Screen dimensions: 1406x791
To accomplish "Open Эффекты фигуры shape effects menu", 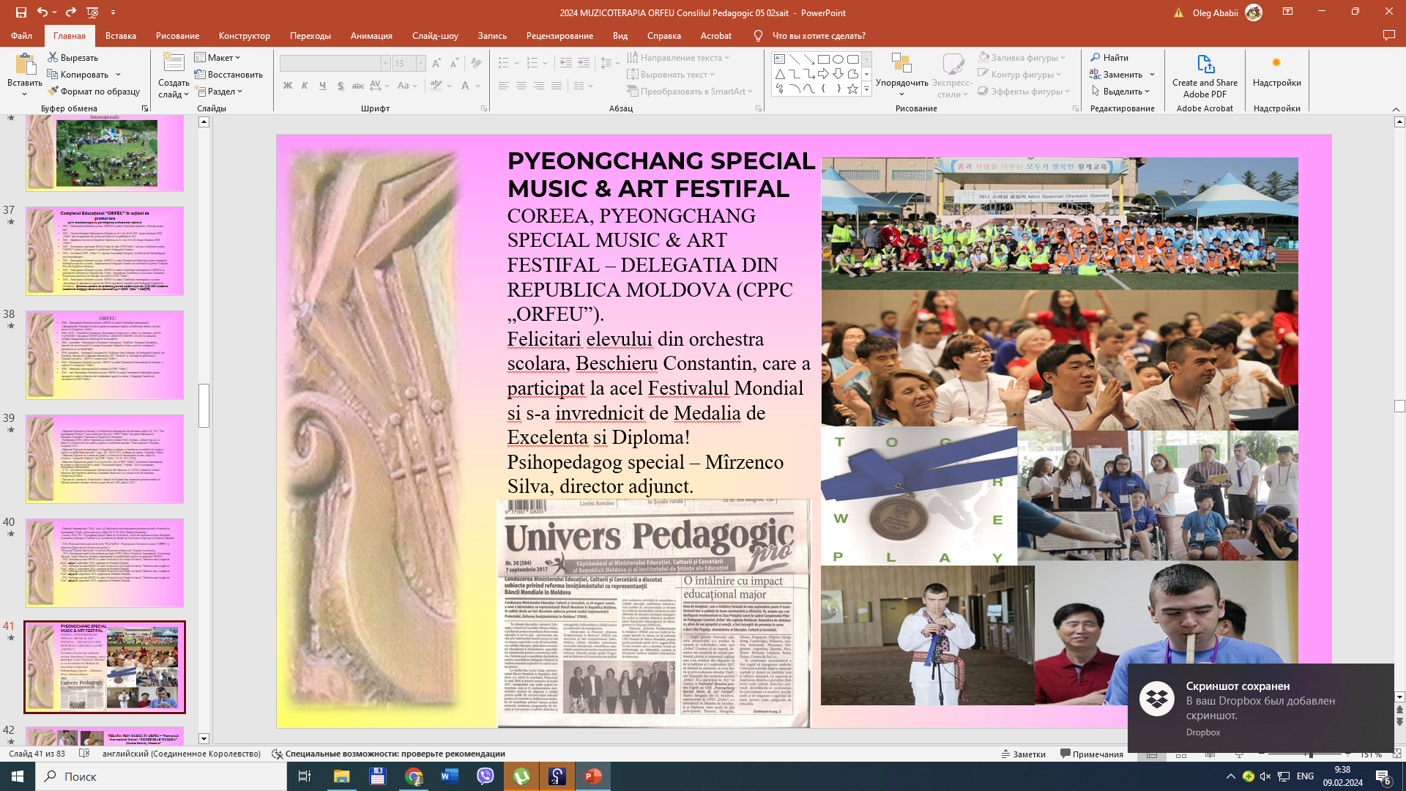I will [x=1024, y=91].
